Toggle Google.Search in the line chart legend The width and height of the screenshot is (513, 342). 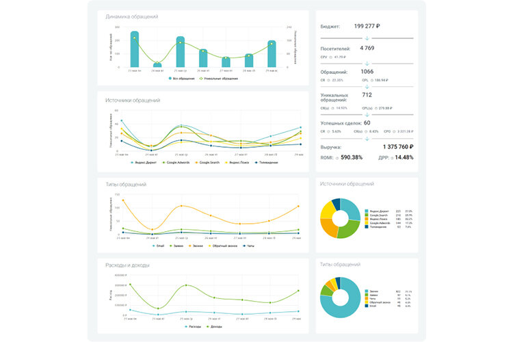207,163
